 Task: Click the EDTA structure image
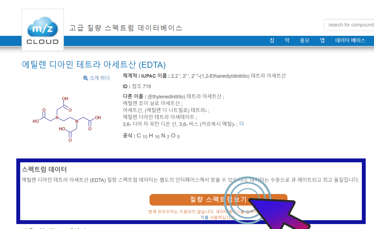tap(67, 119)
